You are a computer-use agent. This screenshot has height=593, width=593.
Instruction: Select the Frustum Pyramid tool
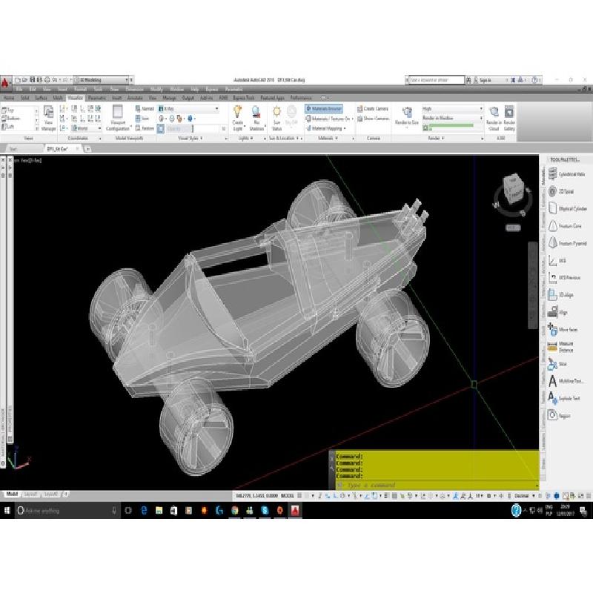coord(568,243)
